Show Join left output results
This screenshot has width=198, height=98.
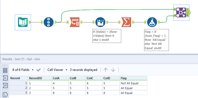click(x=5, y=78)
